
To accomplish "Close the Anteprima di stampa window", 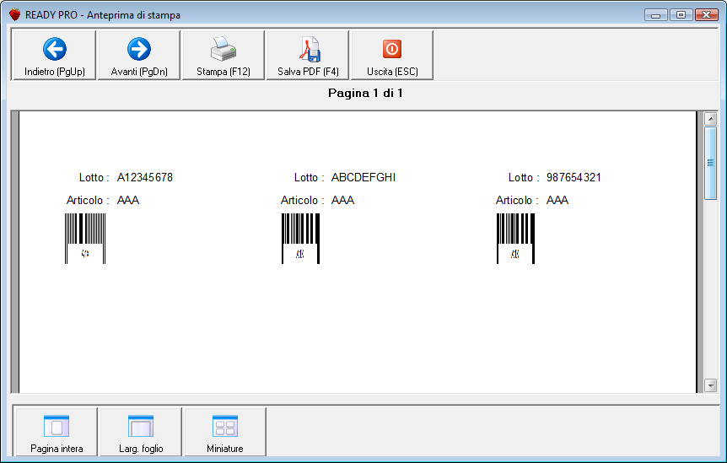I will point(706,15).
